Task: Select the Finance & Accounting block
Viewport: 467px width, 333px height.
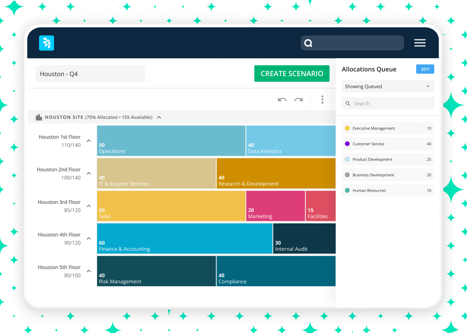Action: (x=185, y=239)
